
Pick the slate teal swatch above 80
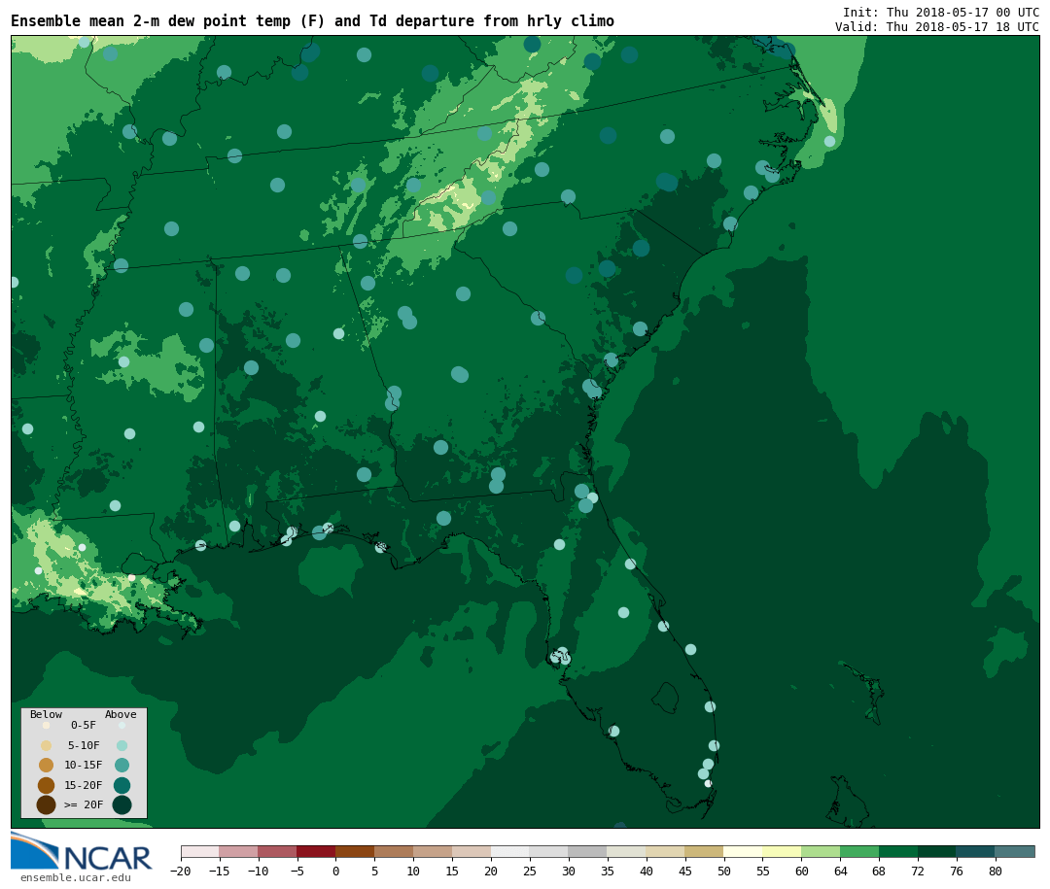[1015, 851]
